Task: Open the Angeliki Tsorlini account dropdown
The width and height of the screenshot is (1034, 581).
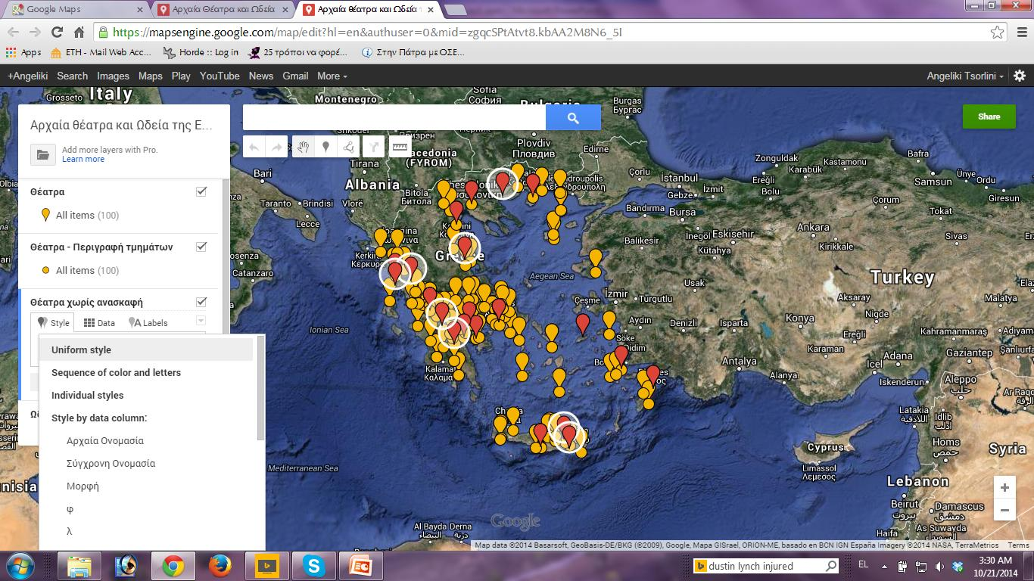Action: (x=965, y=76)
